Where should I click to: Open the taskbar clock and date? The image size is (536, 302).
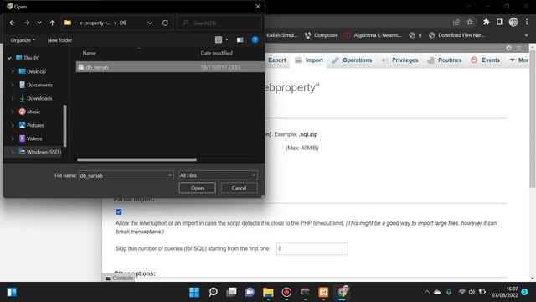click(x=505, y=292)
